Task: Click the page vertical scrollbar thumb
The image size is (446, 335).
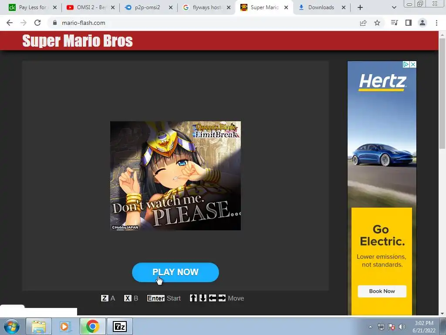Action: 442,93
